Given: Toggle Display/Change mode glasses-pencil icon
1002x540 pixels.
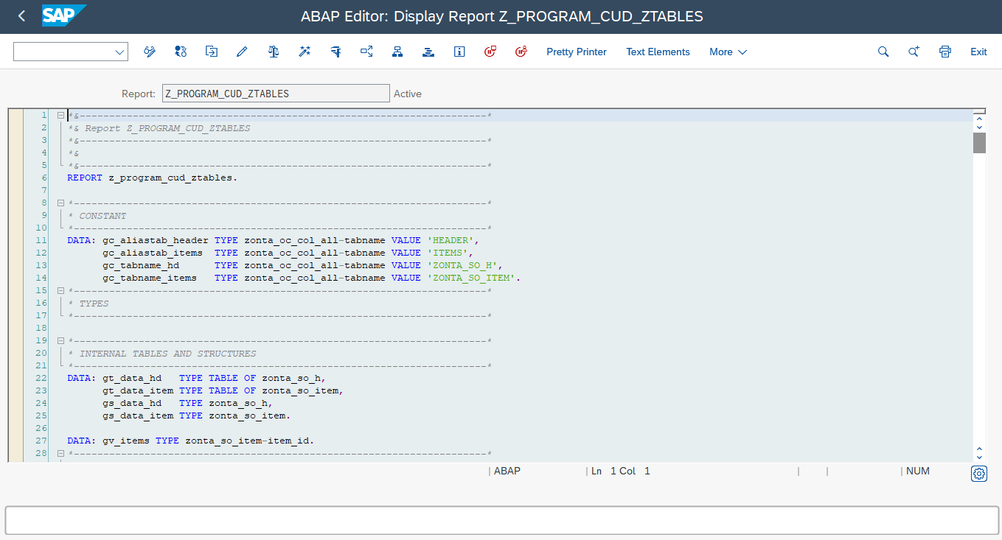Looking at the screenshot, I should [150, 52].
